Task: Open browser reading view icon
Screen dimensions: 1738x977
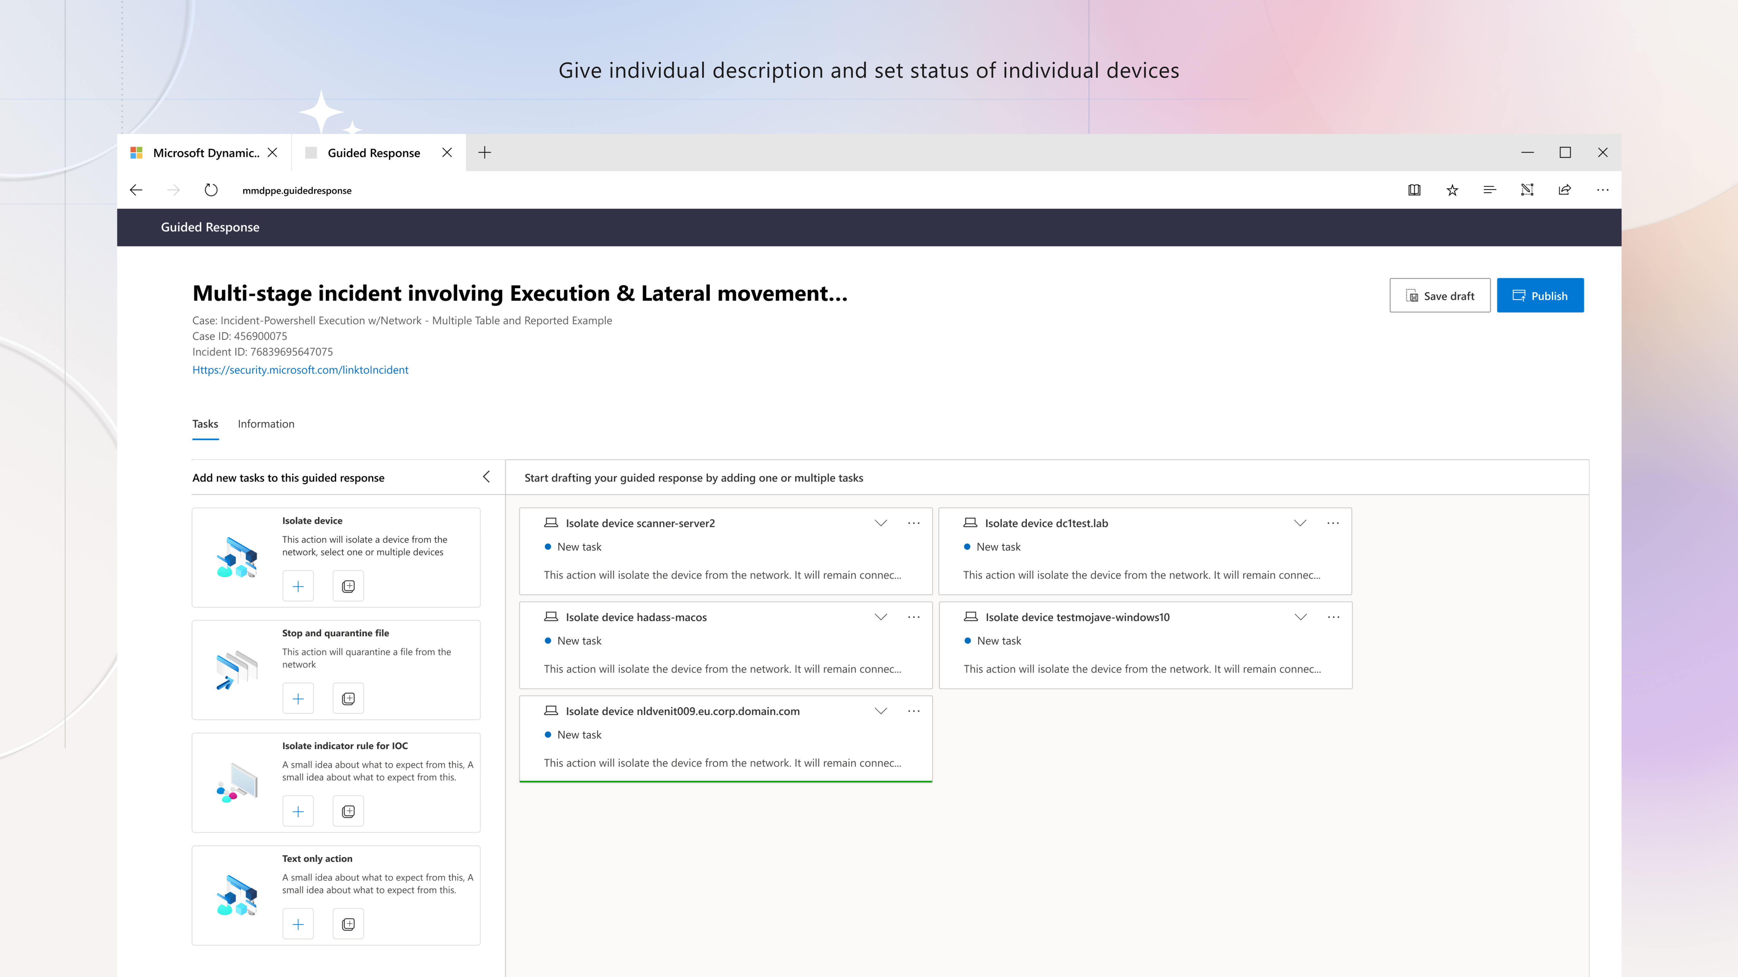Action: [x=1414, y=190]
